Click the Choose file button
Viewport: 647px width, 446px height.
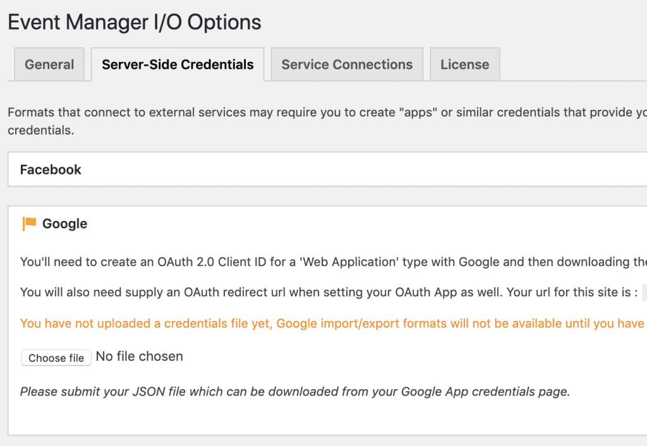56,358
